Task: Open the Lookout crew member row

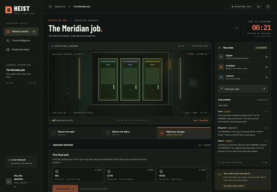Action: coord(243,77)
